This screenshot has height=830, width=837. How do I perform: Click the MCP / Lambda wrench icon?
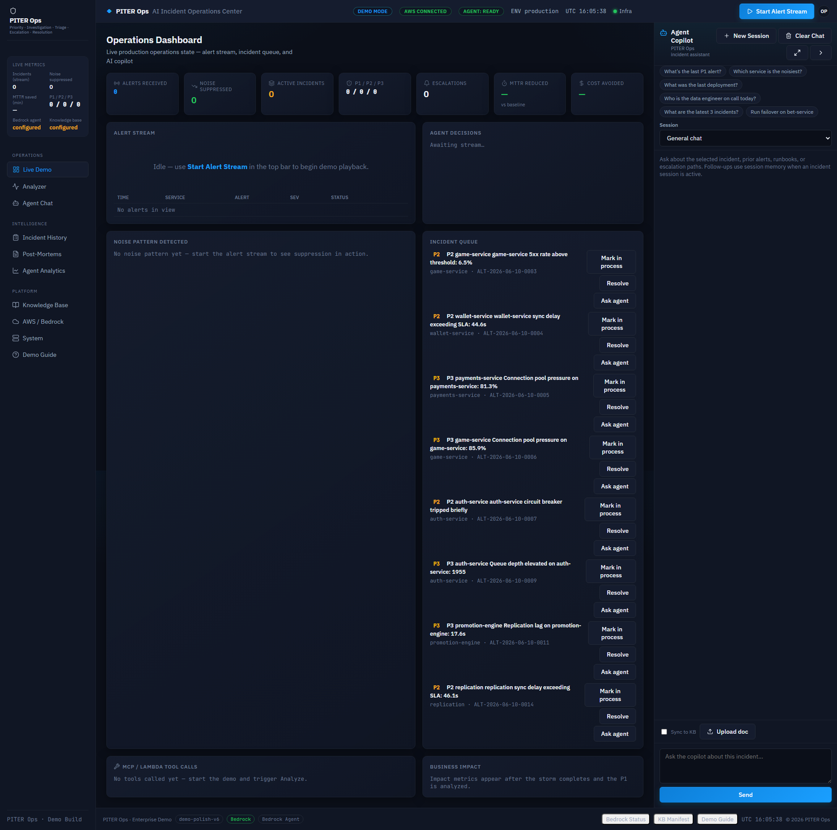(117, 766)
